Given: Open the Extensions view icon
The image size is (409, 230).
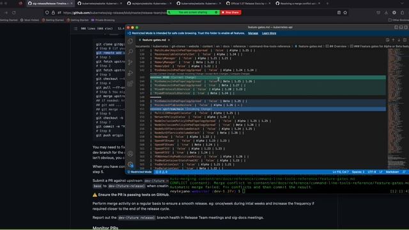Looking at the screenshot, I should [x=130, y=84].
